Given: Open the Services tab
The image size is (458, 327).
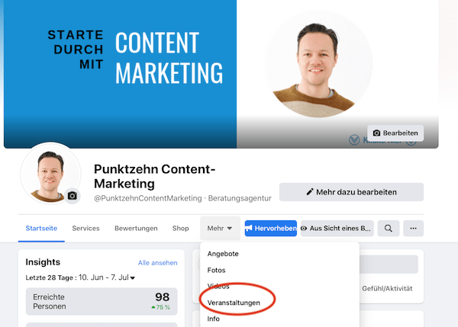Looking at the screenshot, I should click(x=86, y=228).
